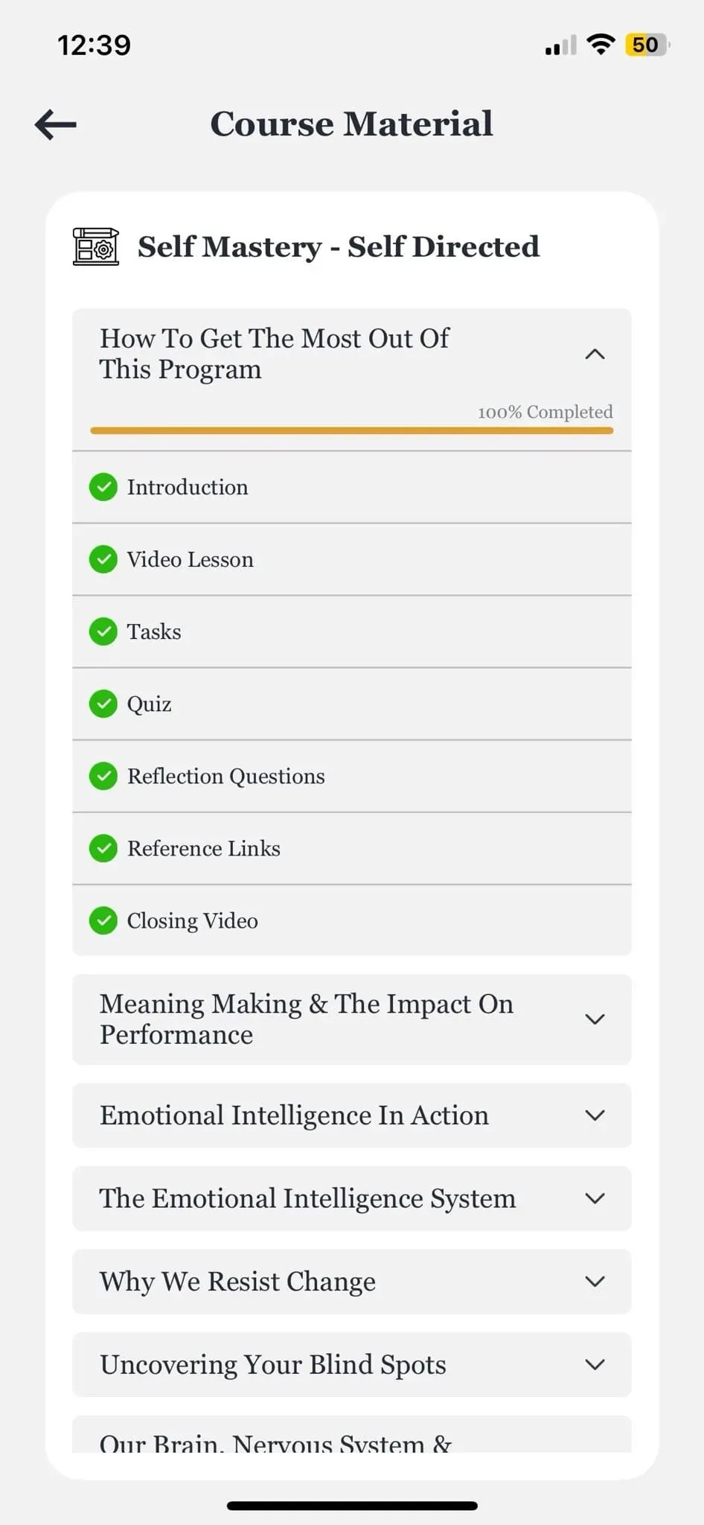Screen dimensions: 704x1525
Task: Click the green checkmark next to Tasks
Action: (x=103, y=631)
